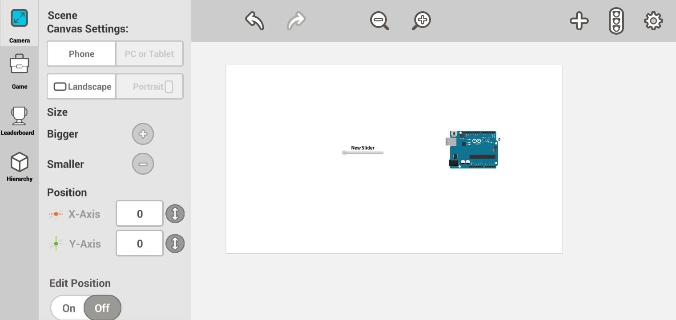Turn Edit Position Off
Screen dimensions: 676x320
(102, 308)
